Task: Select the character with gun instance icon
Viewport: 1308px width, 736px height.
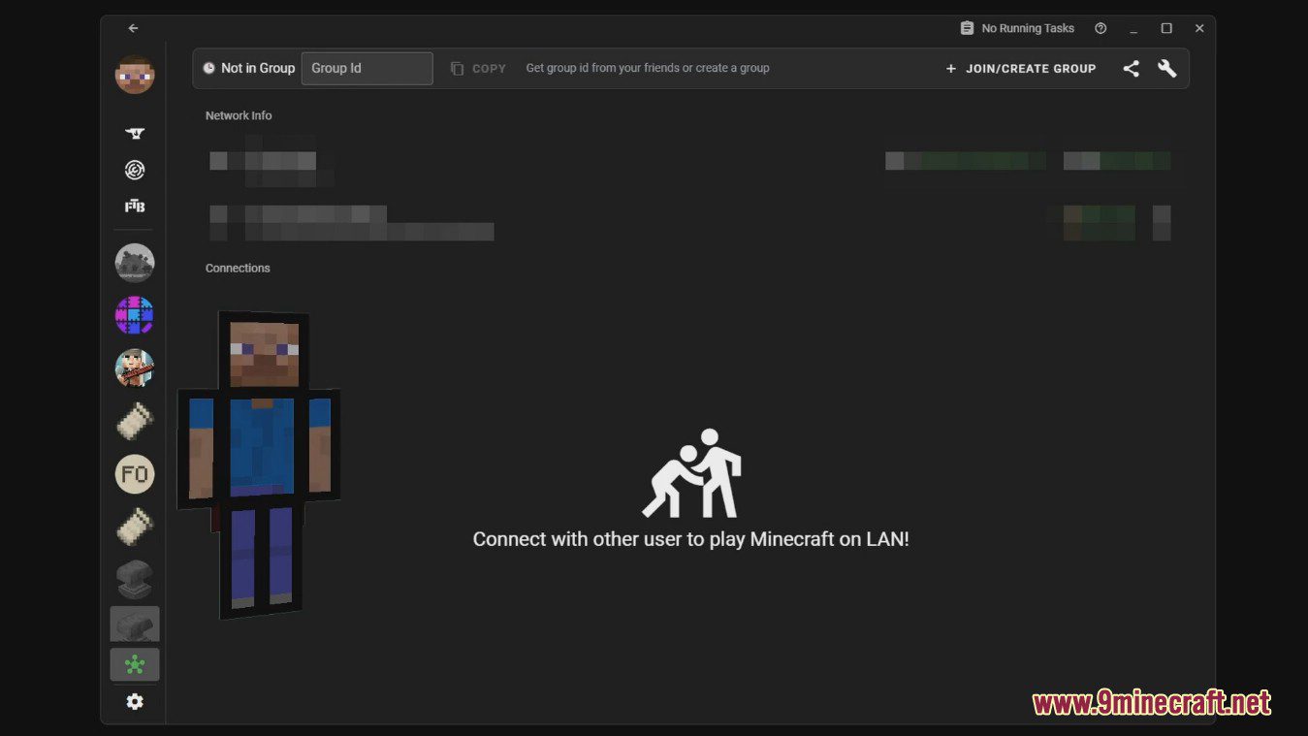Action: click(135, 368)
